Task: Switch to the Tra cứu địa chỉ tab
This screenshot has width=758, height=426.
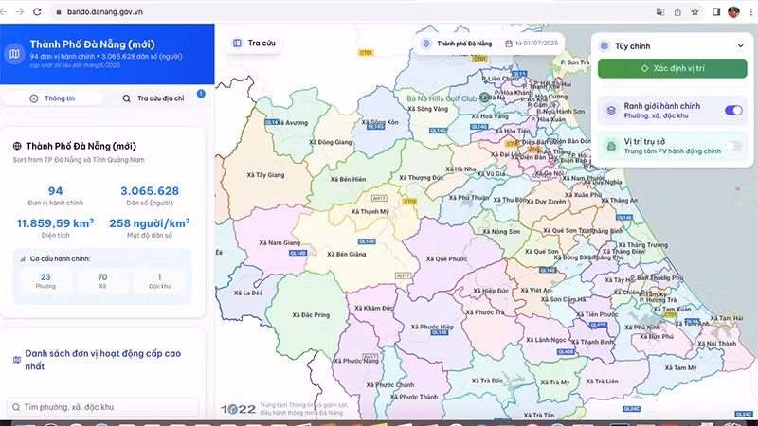Action: (x=153, y=98)
